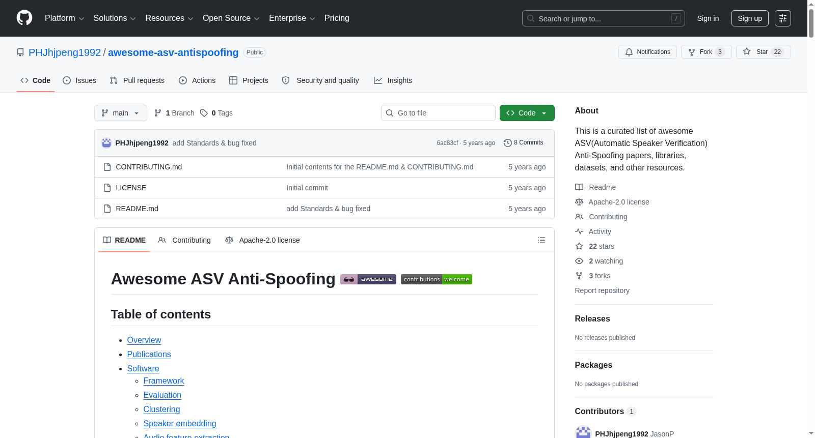Expand the Resources menu

[x=169, y=18]
